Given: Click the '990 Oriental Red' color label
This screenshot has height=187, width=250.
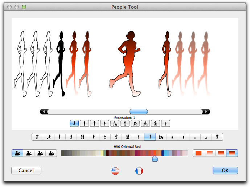Looking at the screenshot, I should (127, 147).
